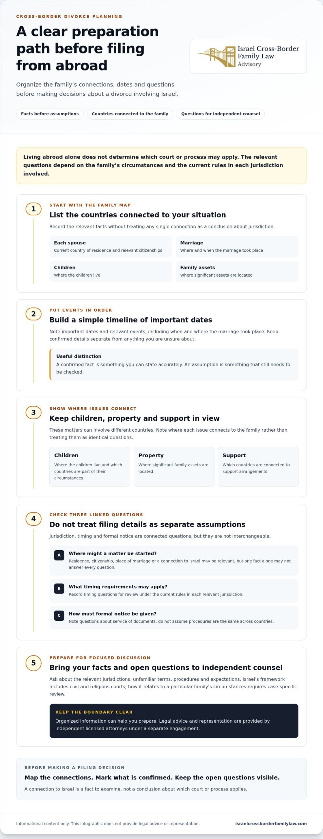Click the step 1 number badge
Screen dimensions: 323x839
pyautogui.click(x=33, y=209)
